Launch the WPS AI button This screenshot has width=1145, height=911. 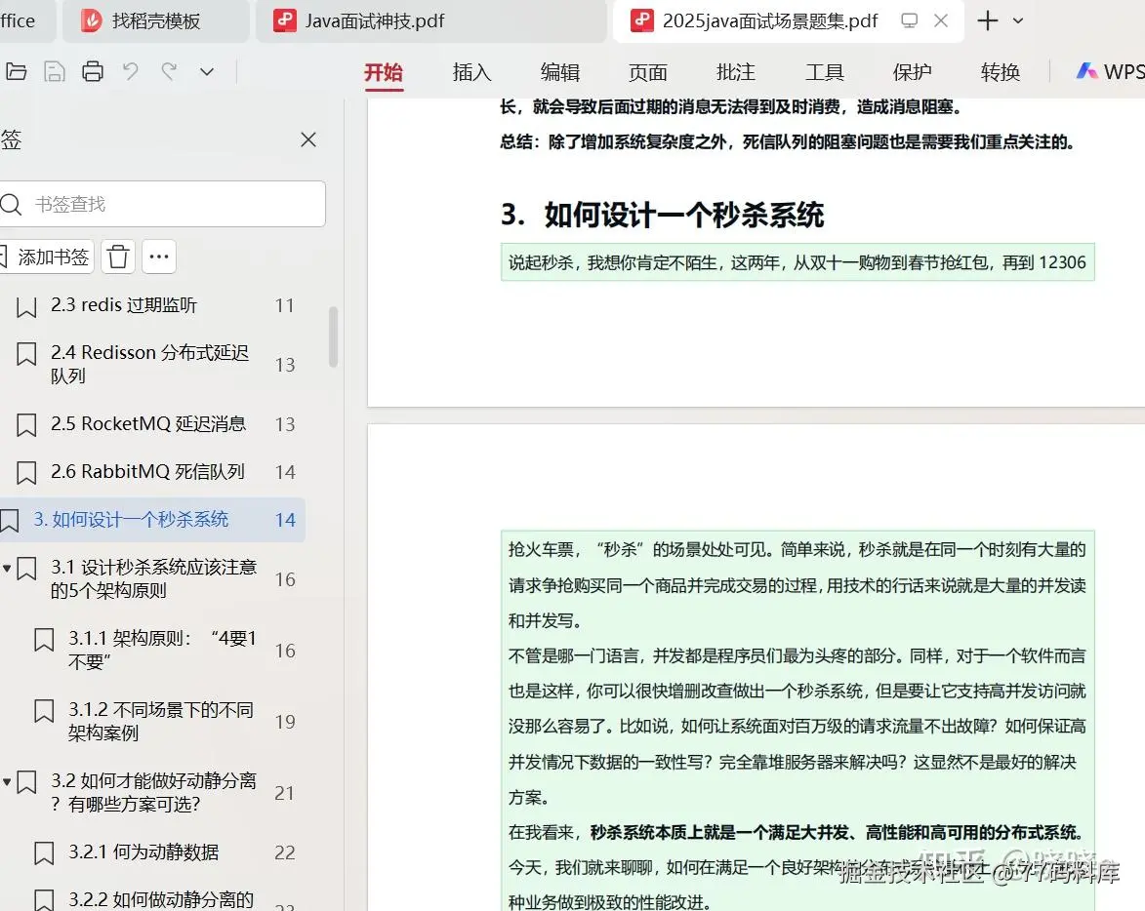(1110, 71)
